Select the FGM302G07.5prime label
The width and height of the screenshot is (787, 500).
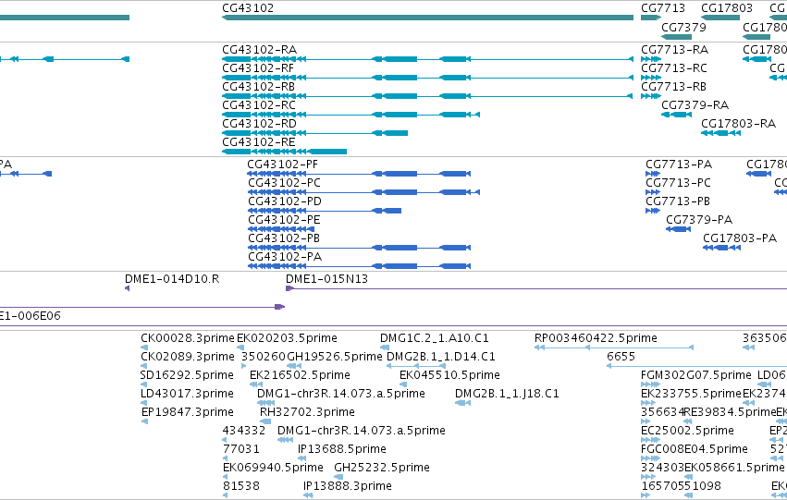pos(696,375)
